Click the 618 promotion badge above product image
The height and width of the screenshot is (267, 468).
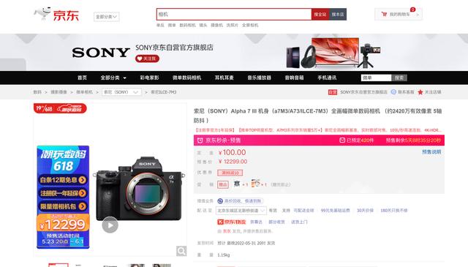tap(60, 108)
